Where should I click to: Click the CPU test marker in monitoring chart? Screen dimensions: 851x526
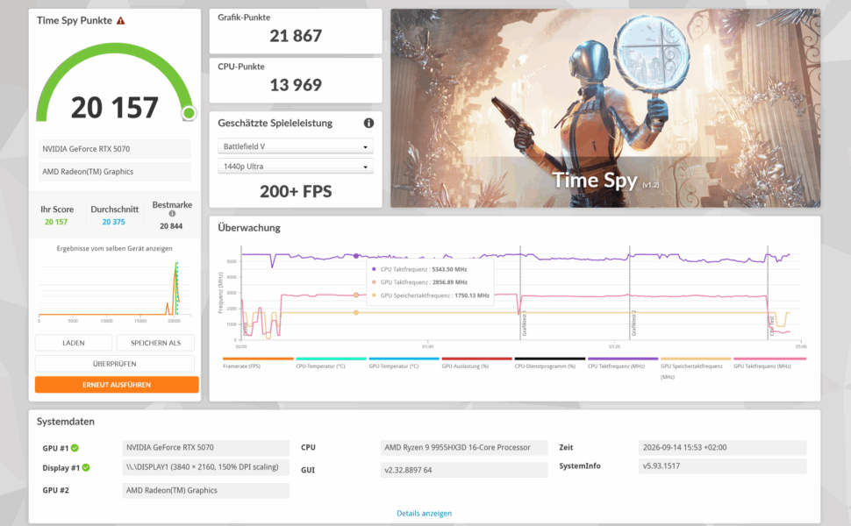[771, 326]
